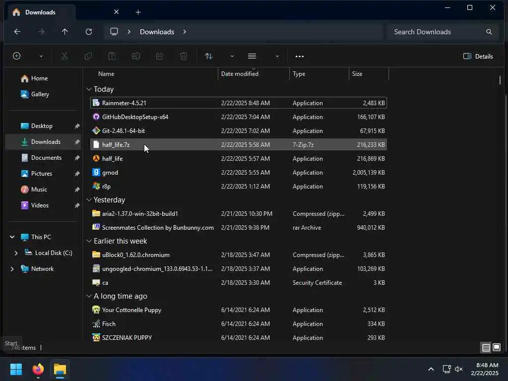Click the Paste clipboard icon
This screenshot has width=508, height=381.
pyautogui.click(x=112, y=56)
